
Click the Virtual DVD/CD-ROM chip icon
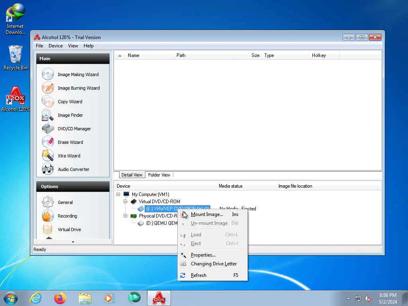click(x=133, y=201)
